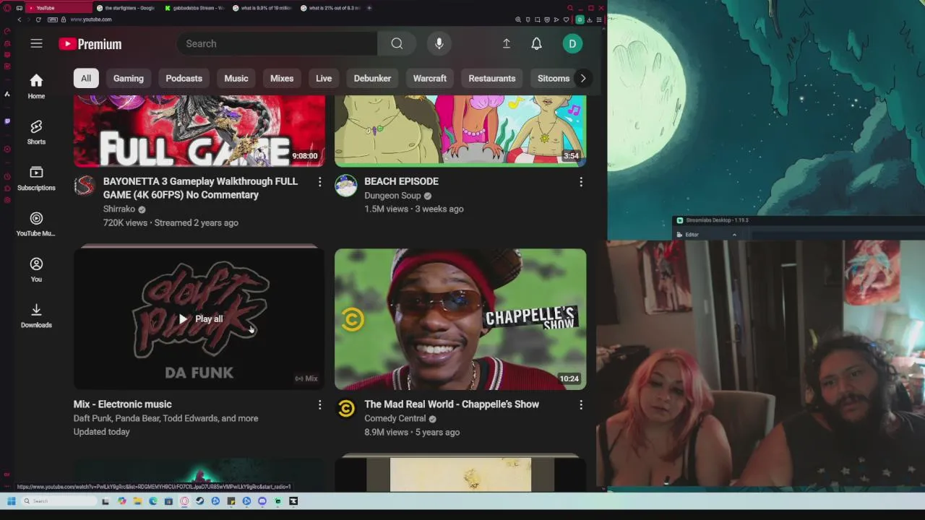Open Mix - Electronic music title
Image resolution: width=925 pixels, height=520 pixels.
click(122, 404)
